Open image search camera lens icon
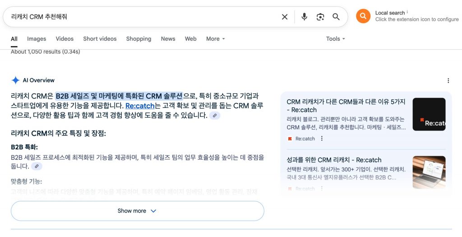The width and height of the screenshot is (462, 237). click(320, 17)
